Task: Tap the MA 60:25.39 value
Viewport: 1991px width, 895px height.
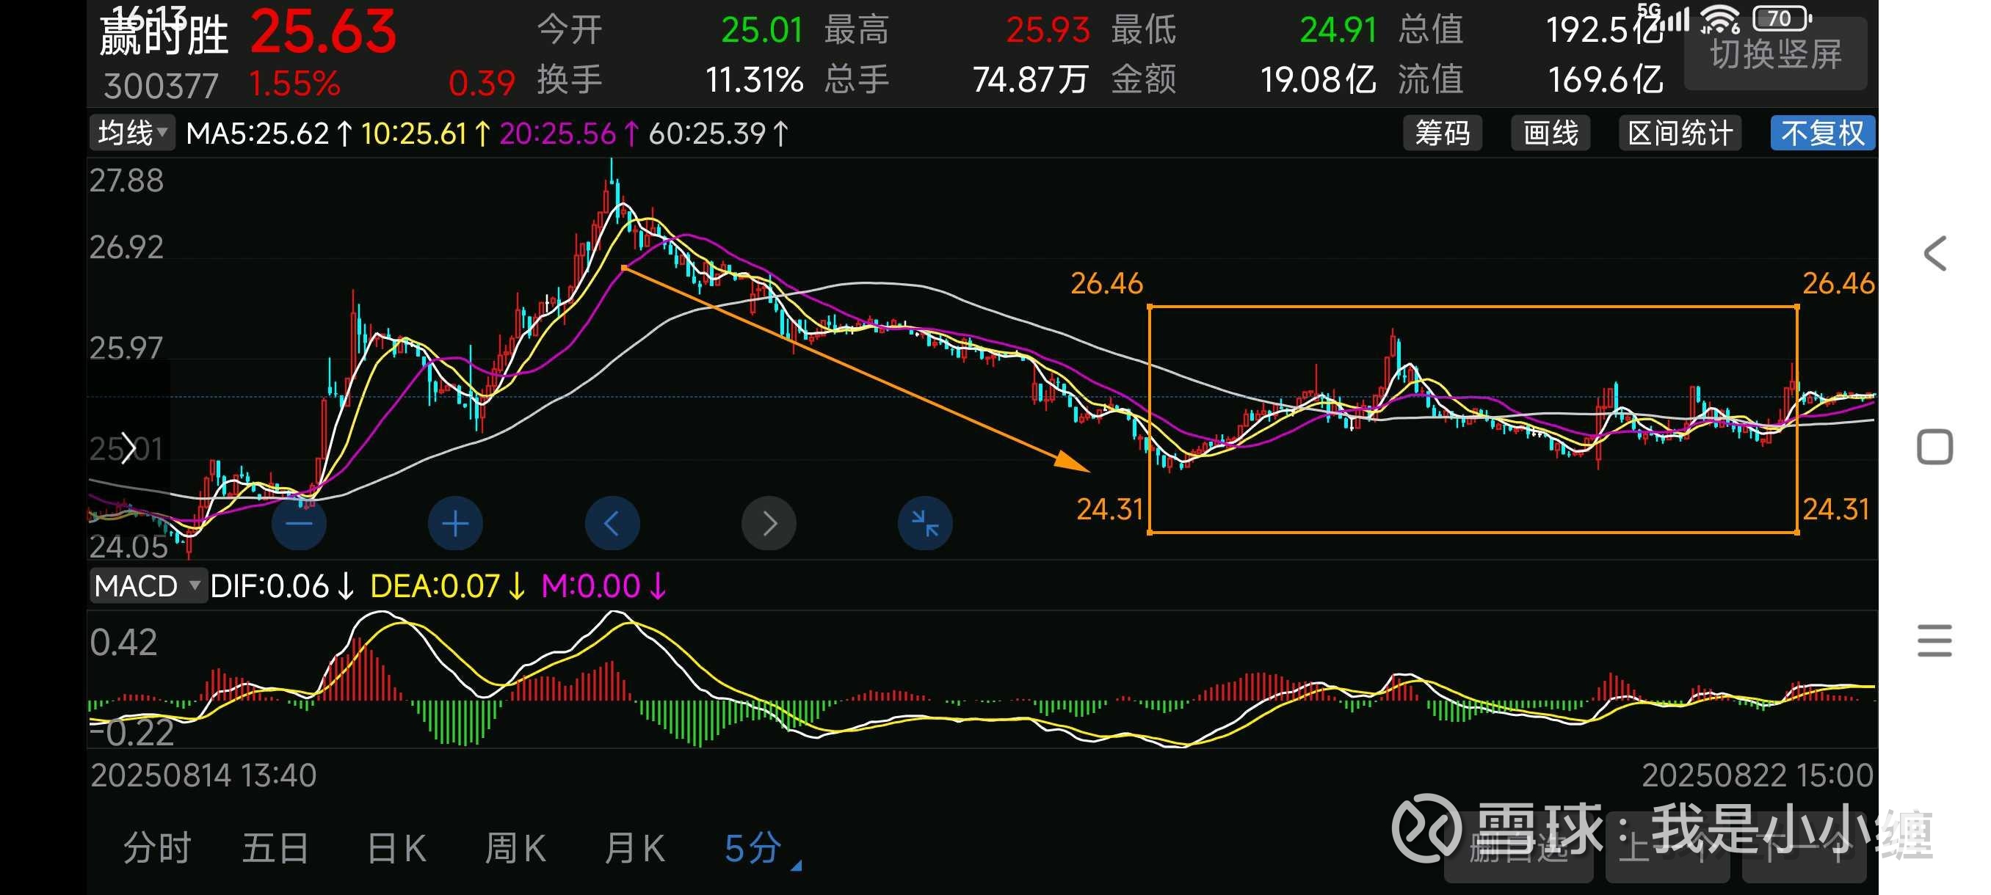Action: (x=718, y=134)
